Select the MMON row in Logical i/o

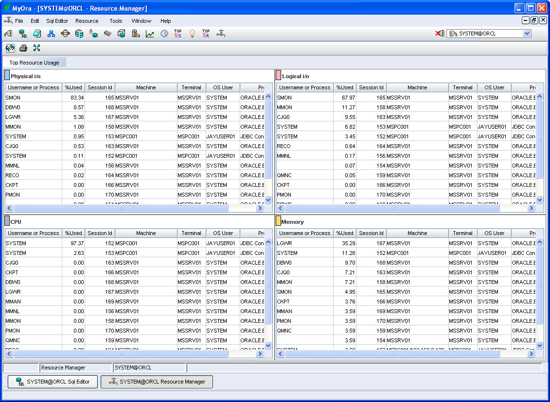[x=406, y=107]
